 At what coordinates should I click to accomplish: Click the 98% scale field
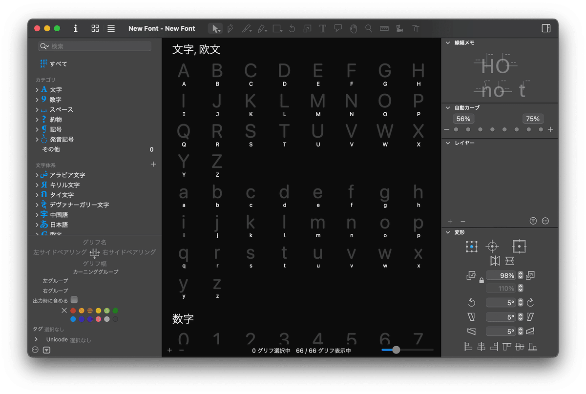pyautogui.click(x=501, y=275)
